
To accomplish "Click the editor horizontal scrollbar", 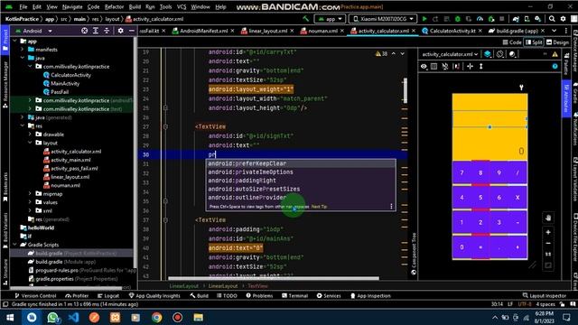I will tap(274, 278).
